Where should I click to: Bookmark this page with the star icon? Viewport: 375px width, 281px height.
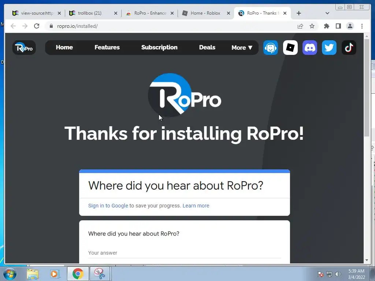312,26
